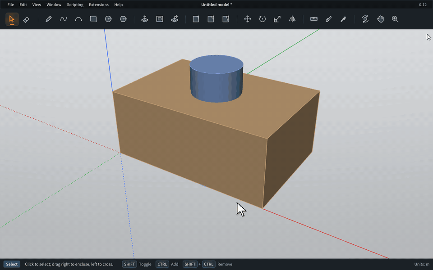The image size is (433, 270).
Task: Click the 'Toggle' status label
Action: pyautogui.click(x=145, y=264)
